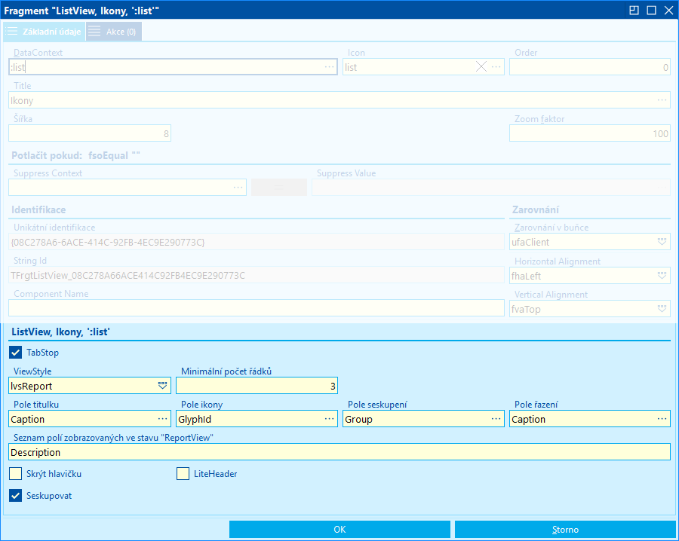Screen dimensions: 679x541
Task: Switch to the Základní údaje tab
Action: click(x=45, y=32)
